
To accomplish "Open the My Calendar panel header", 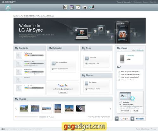I will pyautogui.click(x=63, y=48).
